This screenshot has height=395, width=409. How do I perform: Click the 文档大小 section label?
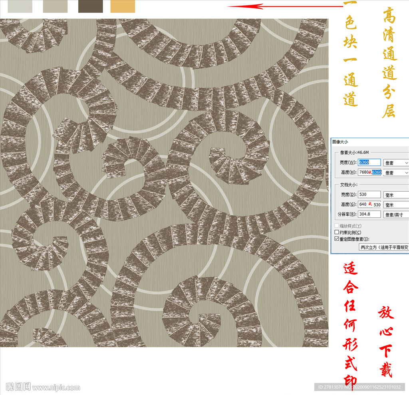(x=349, y=185)
